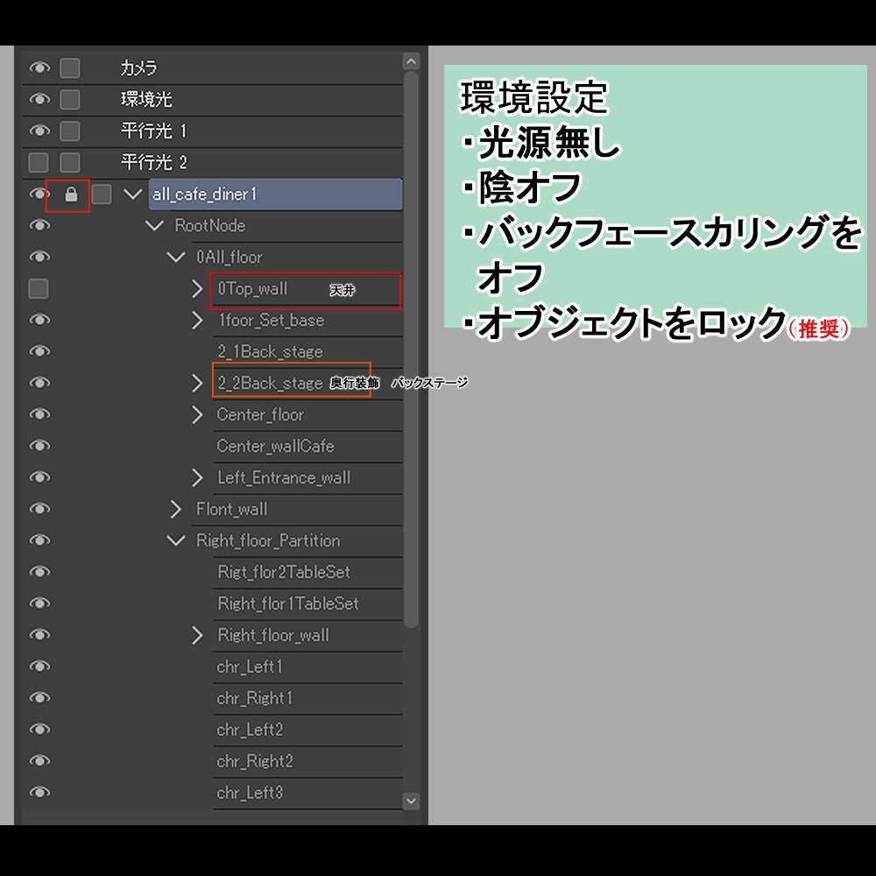This screenshot has width=876, height=876.
Task: Collapse the 0All_floor group
Action: [x=175, y=257]
